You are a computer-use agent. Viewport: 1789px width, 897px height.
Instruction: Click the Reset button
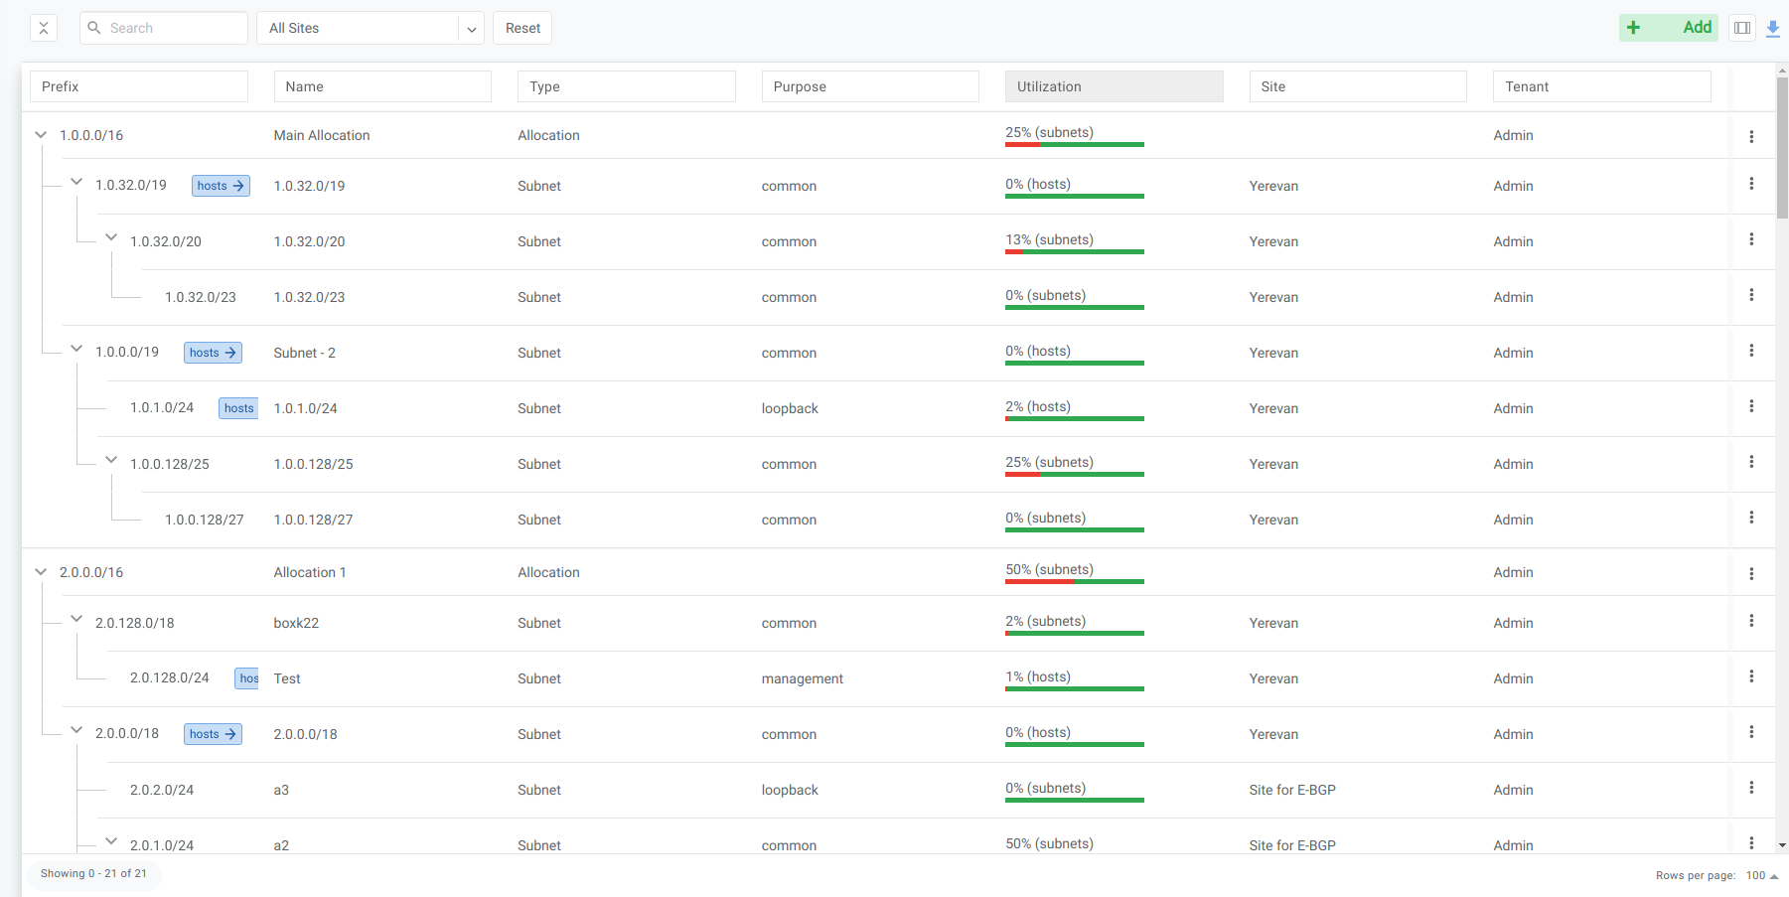pos(522,28)
